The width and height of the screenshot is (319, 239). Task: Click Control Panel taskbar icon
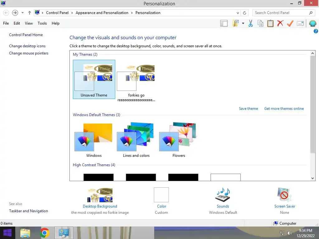pos(64,233)
